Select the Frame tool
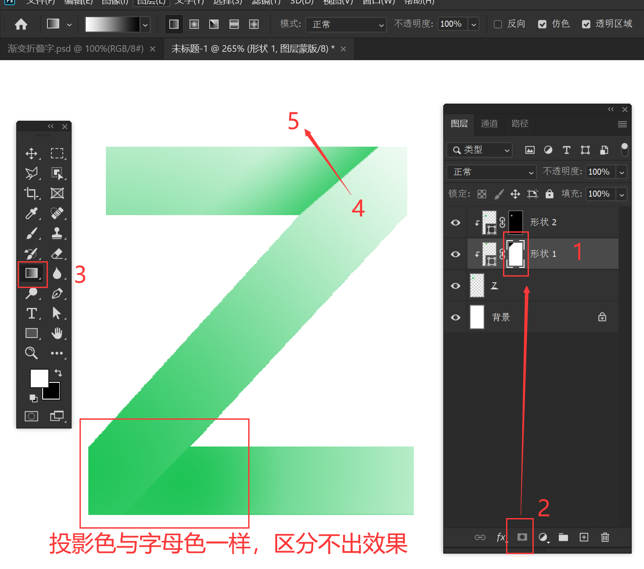Image resolution: width=644 pixels, height=569 pixels. [57, 193]
